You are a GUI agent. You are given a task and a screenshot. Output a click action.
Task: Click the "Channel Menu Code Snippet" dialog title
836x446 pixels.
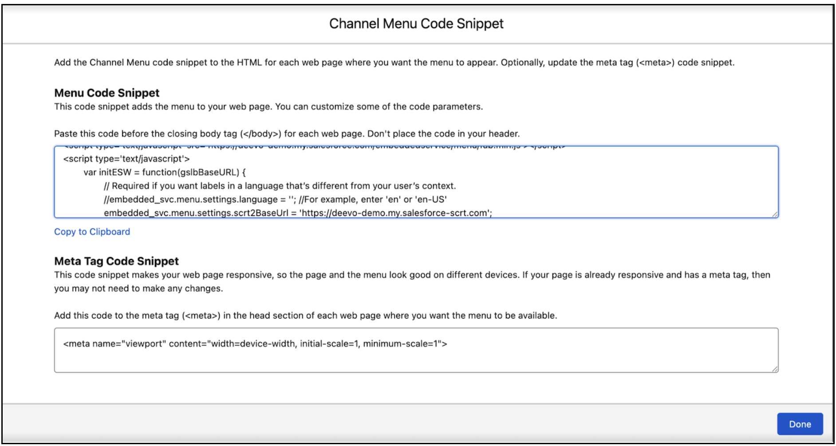click(x=416, y=23)
